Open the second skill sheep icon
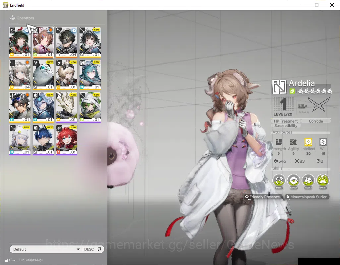The height and width of the screenshot is (265, 340). point(293,180)
